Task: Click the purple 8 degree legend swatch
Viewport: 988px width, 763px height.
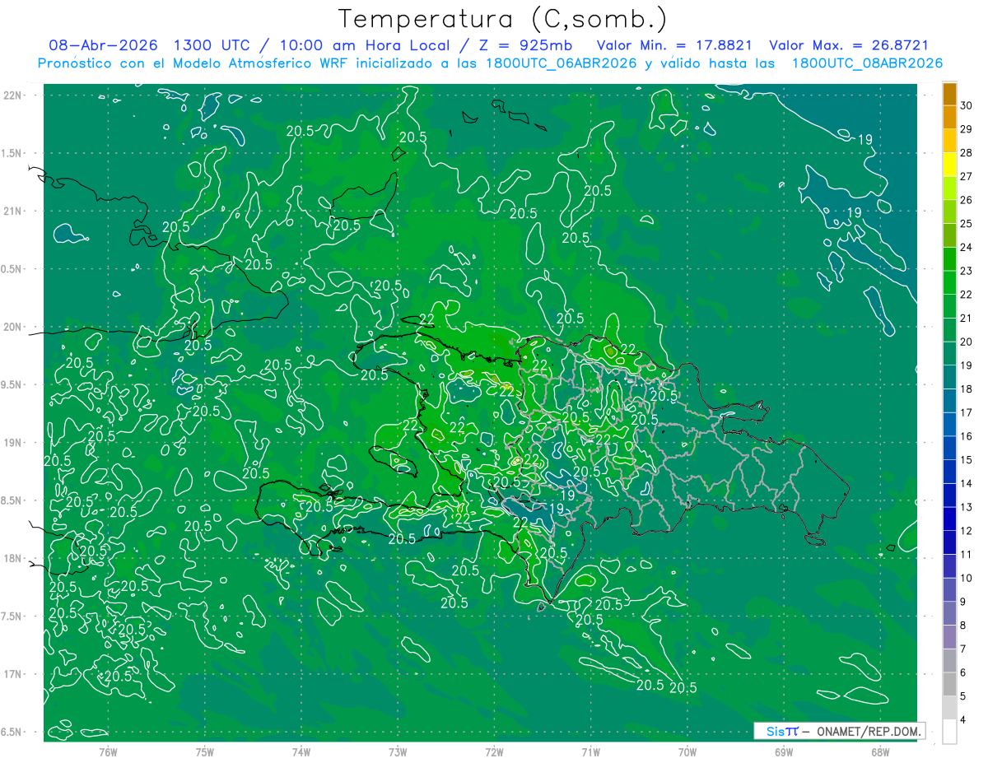Action: pyautogui.click(x=949, y=614)
